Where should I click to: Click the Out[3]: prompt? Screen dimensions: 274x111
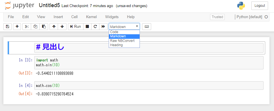[x=26, y=73]
